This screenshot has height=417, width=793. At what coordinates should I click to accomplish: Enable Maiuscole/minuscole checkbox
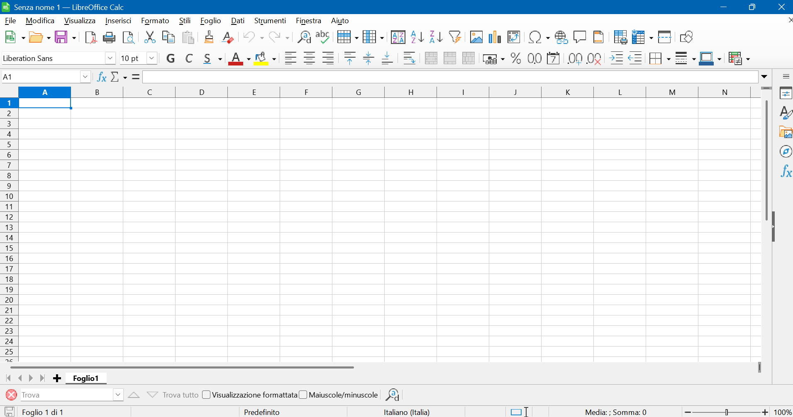(x=303, y=395)
